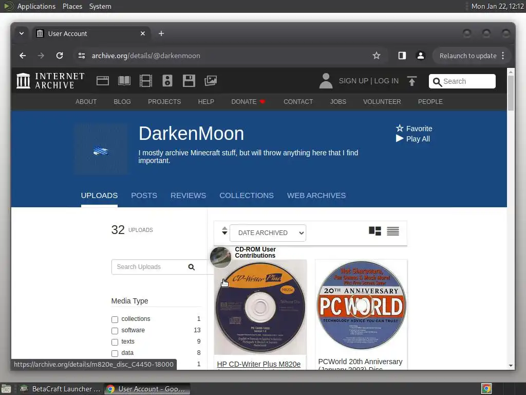Switch to list view layout
This screenshot has height=395, width=526.
click(393, 231)
